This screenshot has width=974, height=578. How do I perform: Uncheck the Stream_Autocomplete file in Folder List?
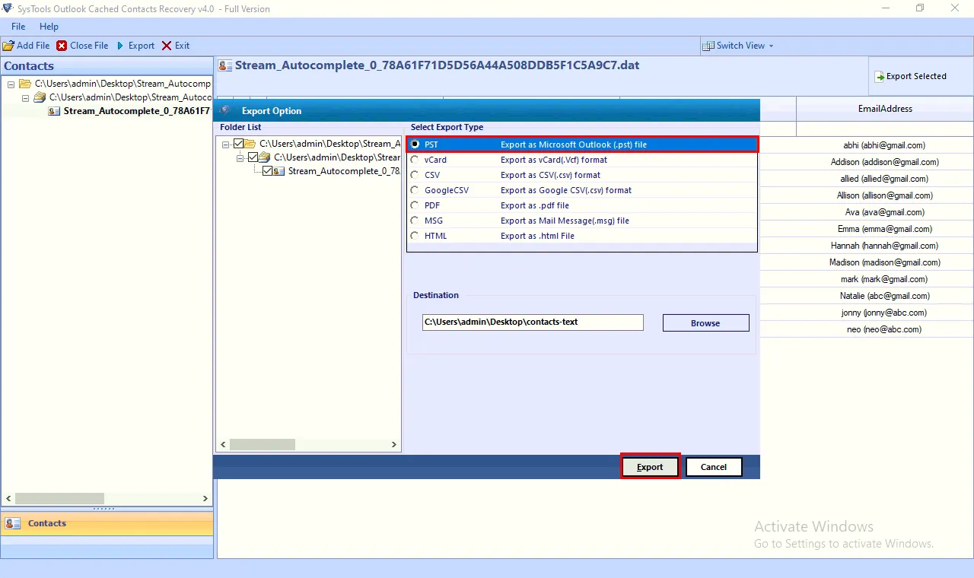[269, 170]
